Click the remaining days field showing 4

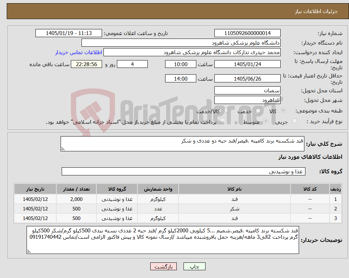(132, 64)
